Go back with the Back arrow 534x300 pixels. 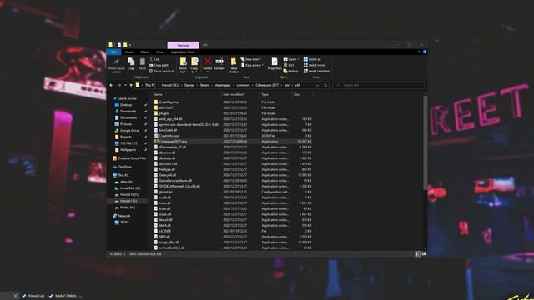click(x=111, y=85)
